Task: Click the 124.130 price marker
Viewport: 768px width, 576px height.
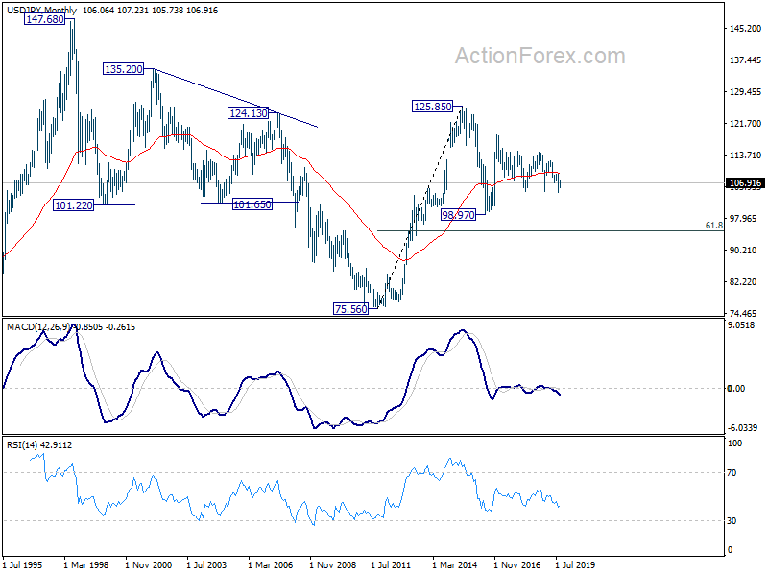Action: [249, 113]
